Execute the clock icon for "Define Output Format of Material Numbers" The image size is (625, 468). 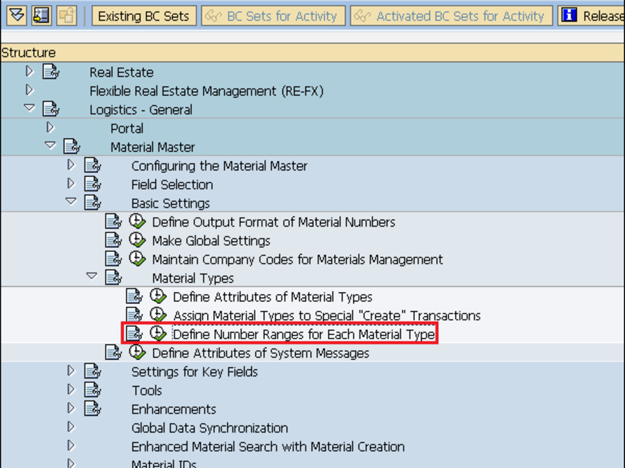point(137,221)
